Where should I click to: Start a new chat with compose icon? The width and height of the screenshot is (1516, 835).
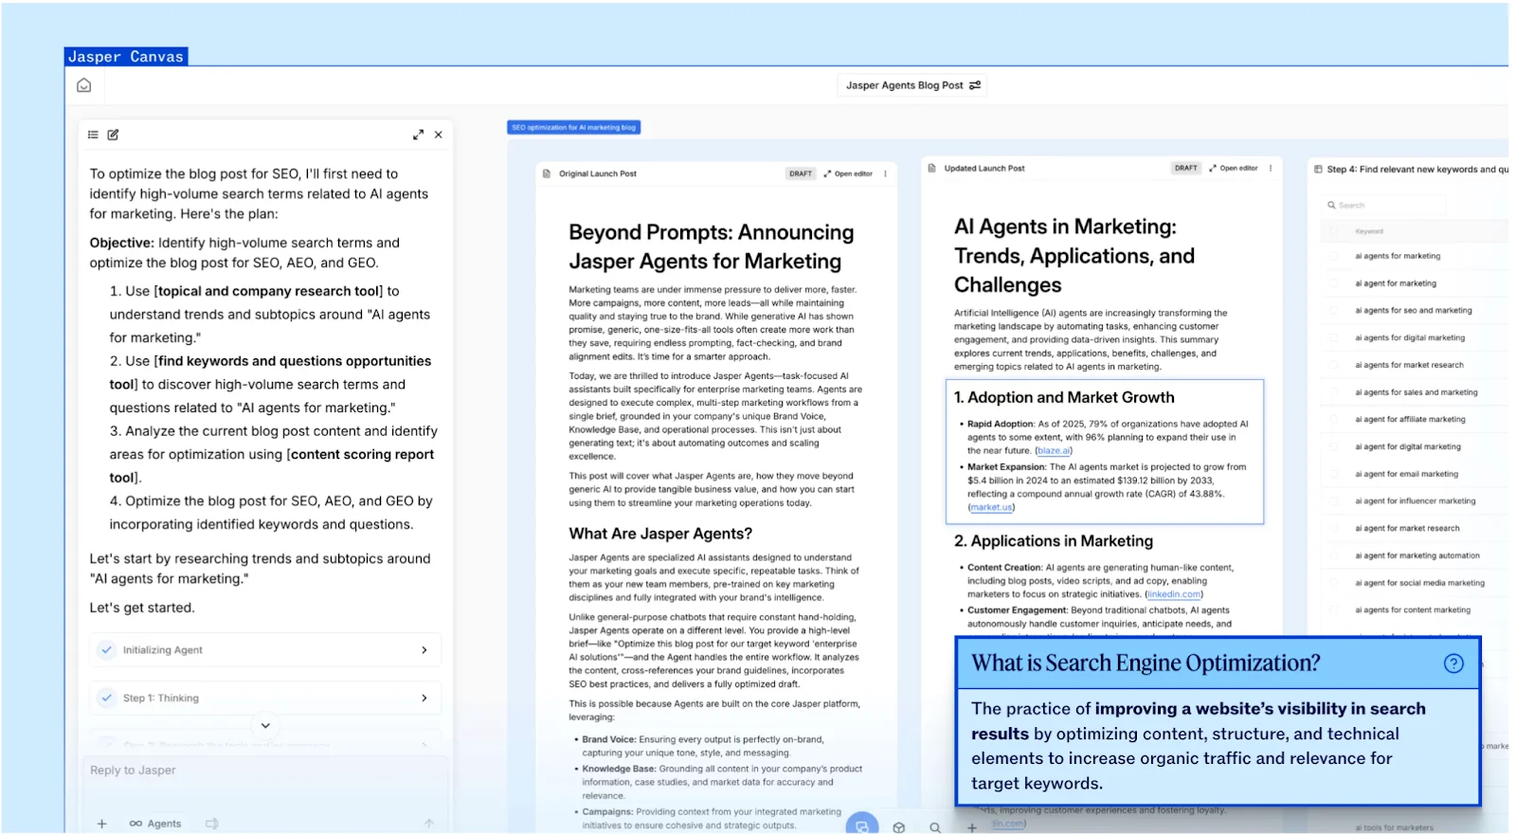point(113,135)
